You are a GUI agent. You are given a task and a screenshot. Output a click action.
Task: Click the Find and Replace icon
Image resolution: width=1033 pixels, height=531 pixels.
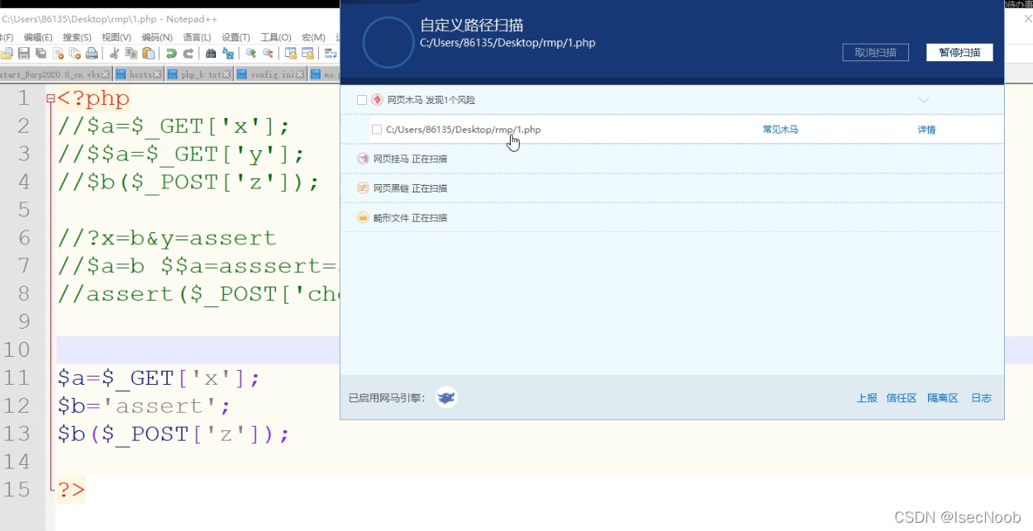[x=227, y=54]
